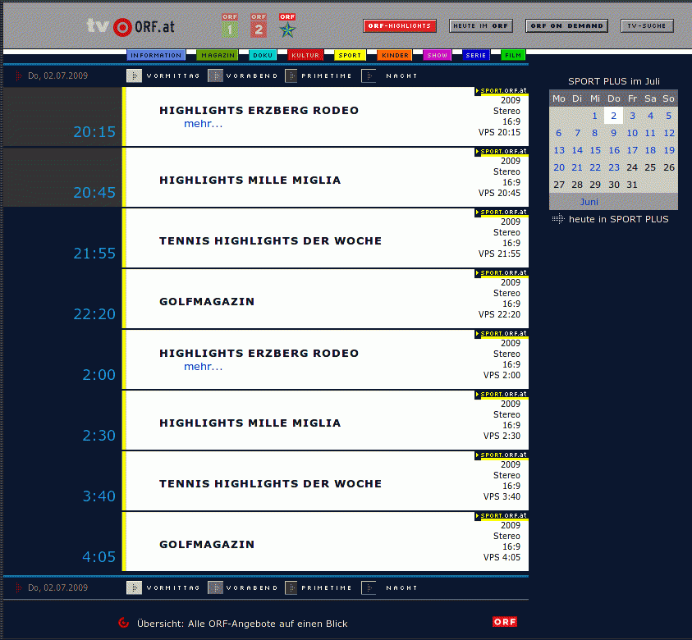The image size is (692, 640).
Task: Click the top Nacht time-slot icon
Action: (x=369, y=75)
